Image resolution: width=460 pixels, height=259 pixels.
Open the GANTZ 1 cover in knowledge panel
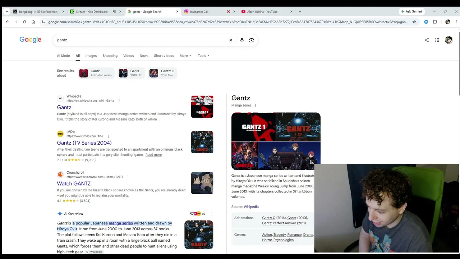[x=253, y=127]
